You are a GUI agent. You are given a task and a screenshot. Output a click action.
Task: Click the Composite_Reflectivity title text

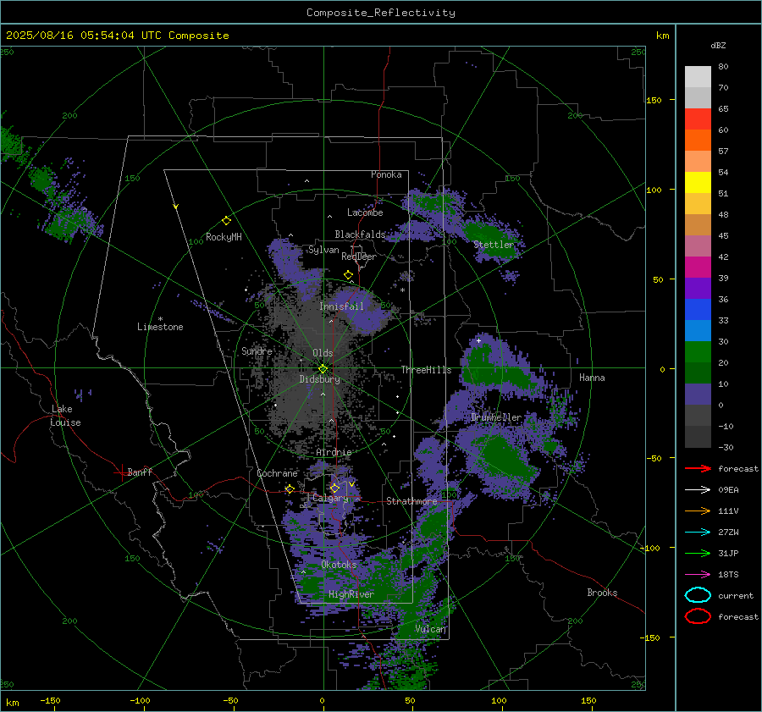click(x=381, y=13)
